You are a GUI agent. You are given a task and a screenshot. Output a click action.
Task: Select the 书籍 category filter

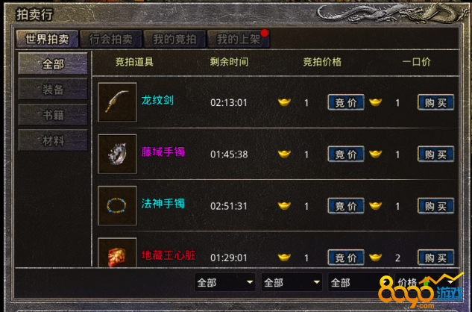[x=53, y=115]
